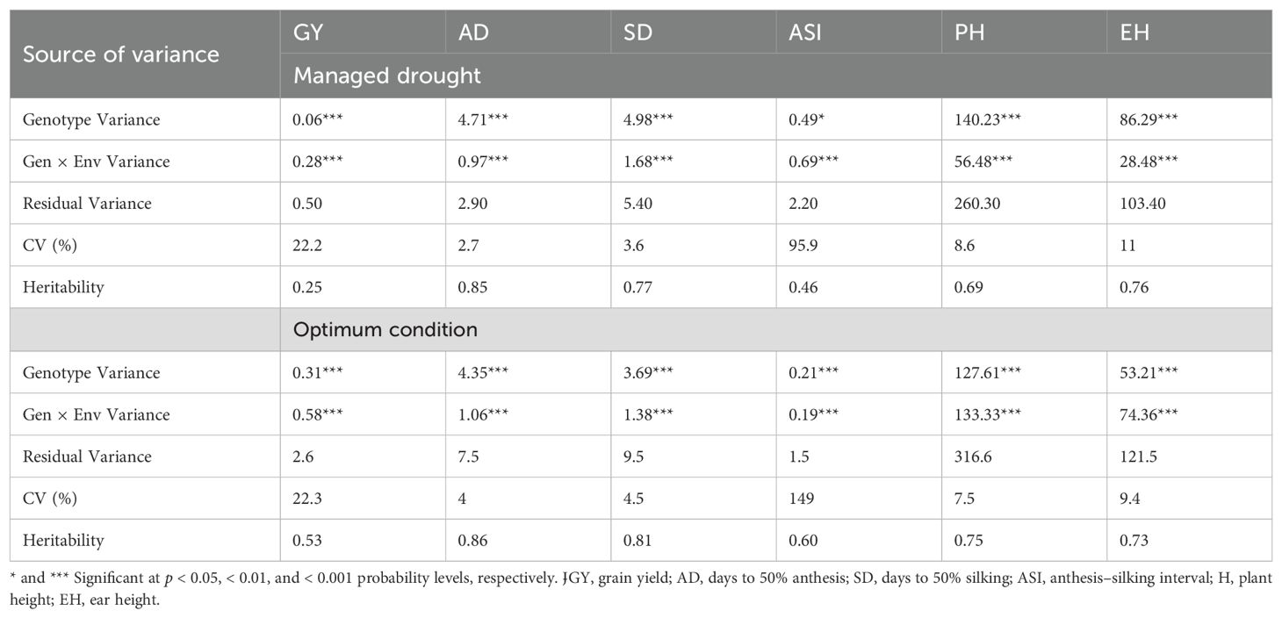Click the 149 CV value under ASI
This screenshot has height=618, width=1282.
[801, 499]
